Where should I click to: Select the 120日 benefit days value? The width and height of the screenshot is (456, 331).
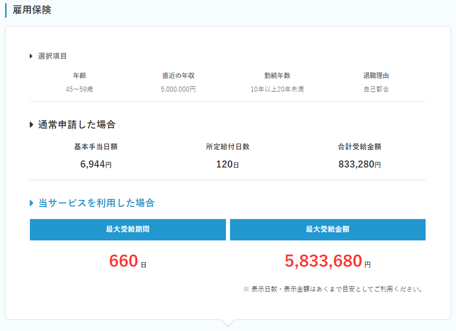(x=227, y=164)
